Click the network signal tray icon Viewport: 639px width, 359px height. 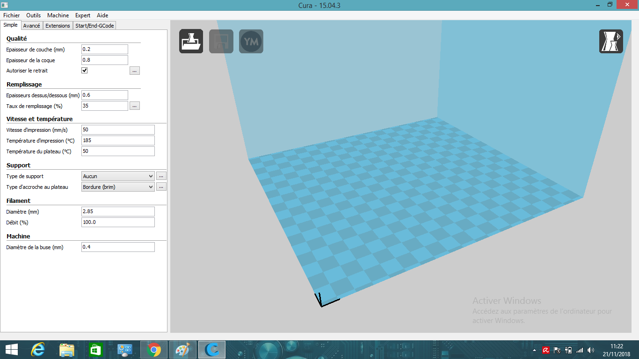580,350
